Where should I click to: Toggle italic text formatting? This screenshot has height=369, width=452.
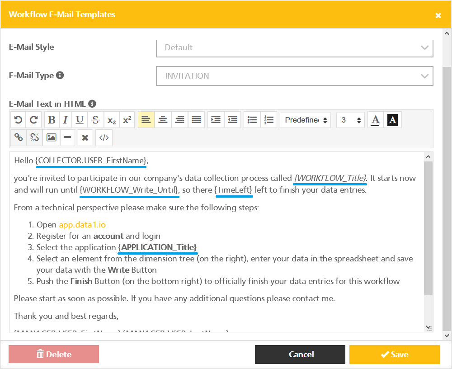(65, 120)
